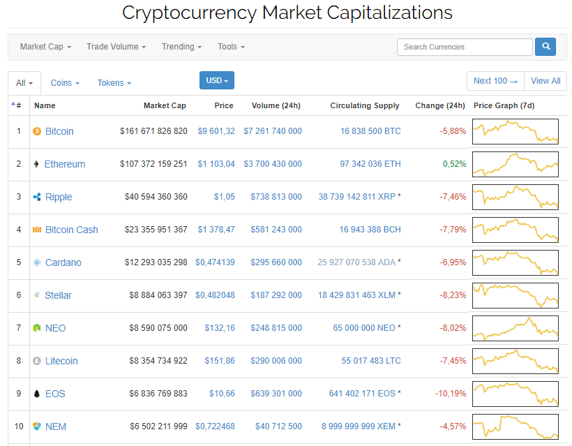The height and width of the screenshot is (446, 572).
Task: Expand the Trade Volume menu
Action: [116, 47]
